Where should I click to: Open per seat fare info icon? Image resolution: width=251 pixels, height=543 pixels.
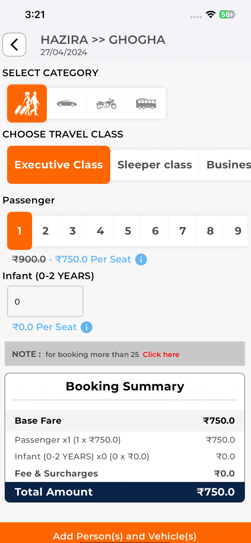pyautogui.click(x=141, y=260)
